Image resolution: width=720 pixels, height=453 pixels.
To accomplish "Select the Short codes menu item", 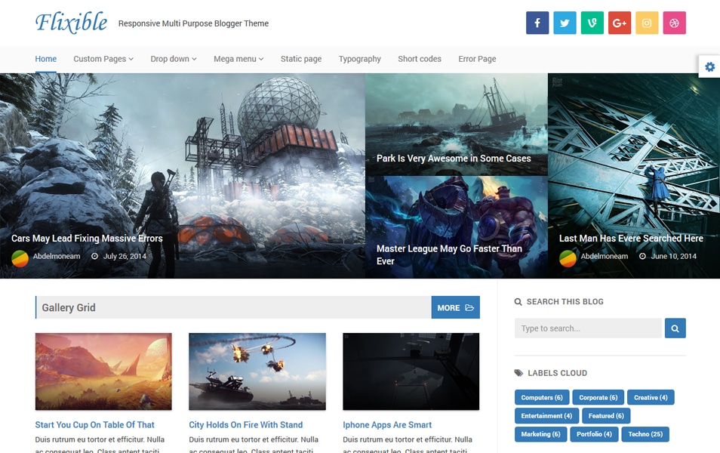I will [419, 59].
